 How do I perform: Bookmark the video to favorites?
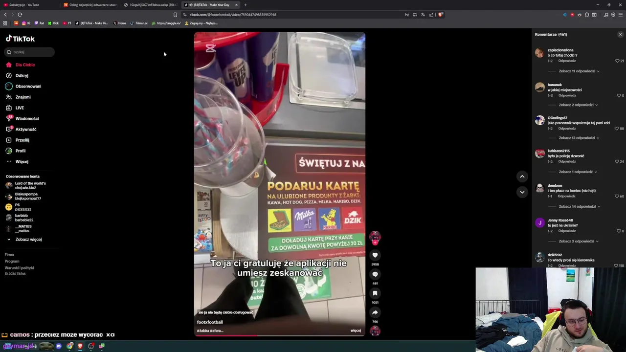(375, 293)
